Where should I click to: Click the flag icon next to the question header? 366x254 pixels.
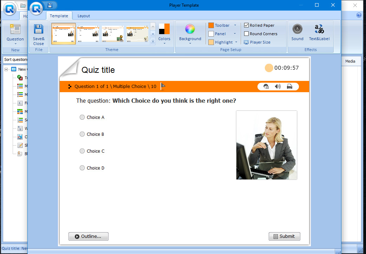point(163,86)
